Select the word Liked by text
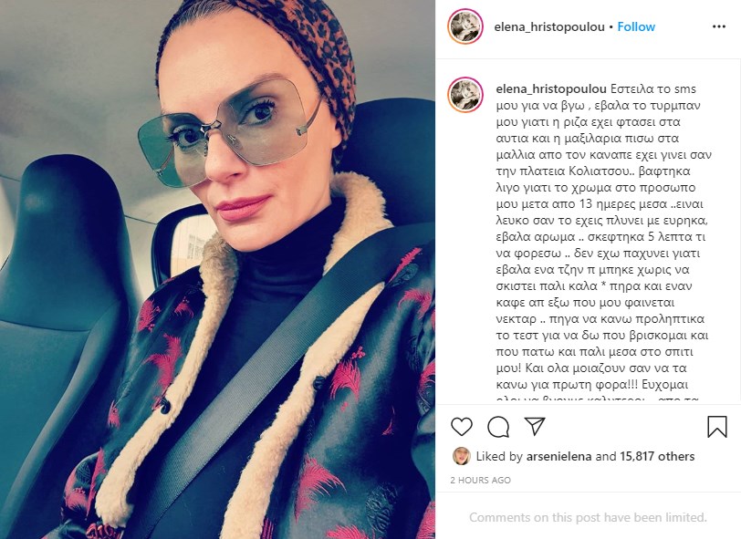 click(x=499, y=456)
